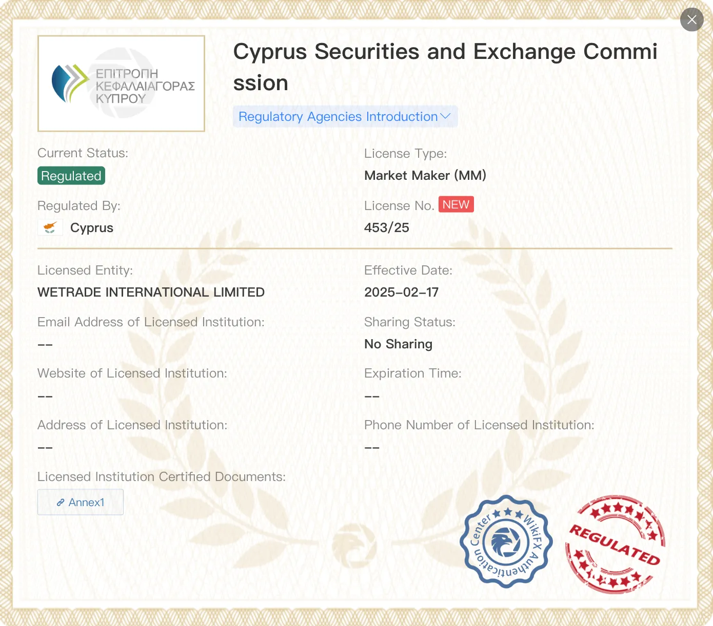This screenshot has height=626, width=713.
Task: Click the Cyprus flag icon
Action: pyautogui.click(x=50, y=227)
